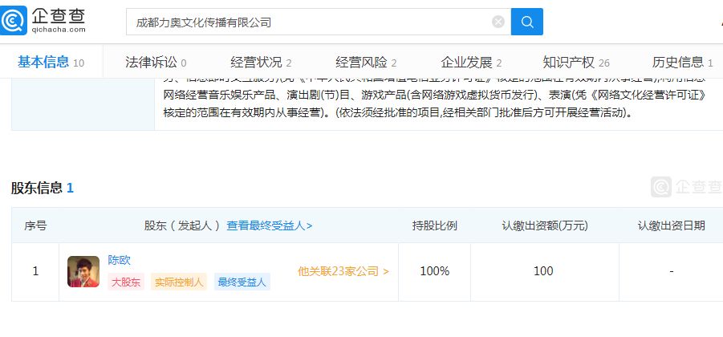
Task: Click the 持股比例 column header
Action: 434,225
